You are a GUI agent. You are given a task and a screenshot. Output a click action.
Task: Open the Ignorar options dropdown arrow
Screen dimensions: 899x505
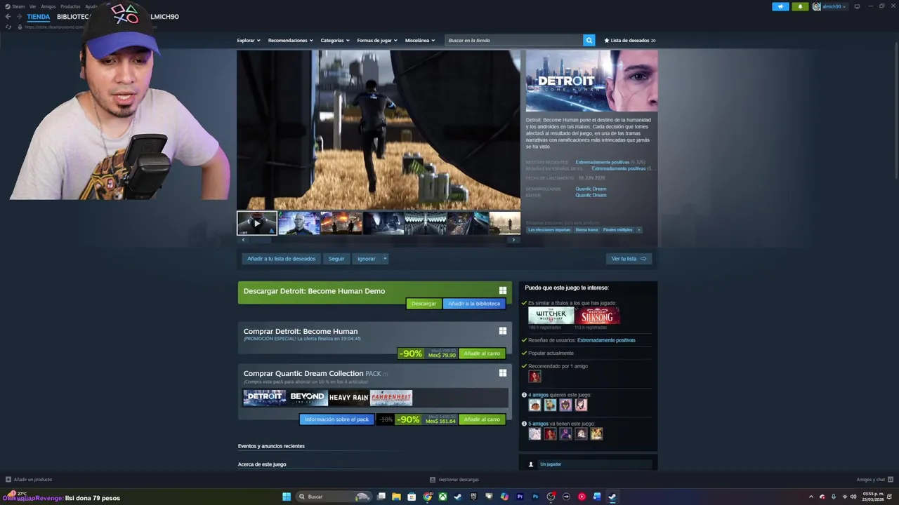click(385, 259)
